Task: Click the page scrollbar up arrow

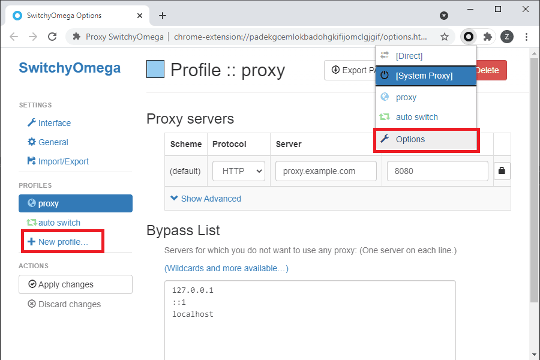Action: click(534, 53)
